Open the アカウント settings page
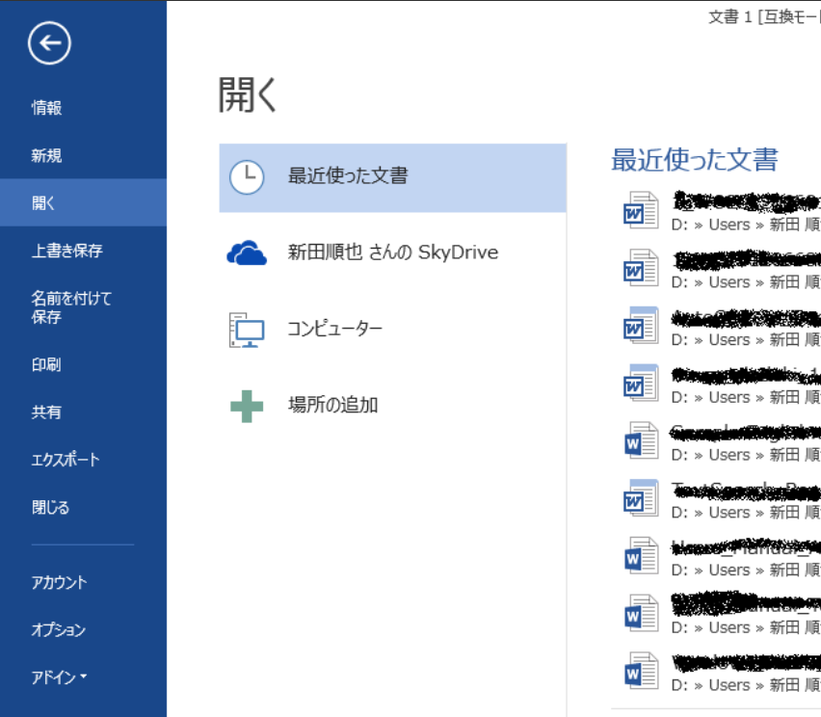This screenshot has height=717, width=821. point(59,582)
